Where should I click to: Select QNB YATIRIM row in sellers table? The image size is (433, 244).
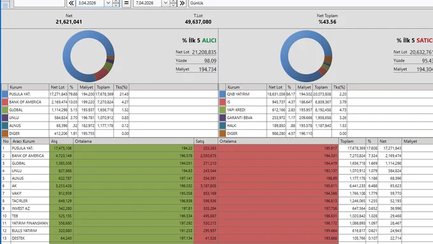pyautogui.click(x=326, y=94)
